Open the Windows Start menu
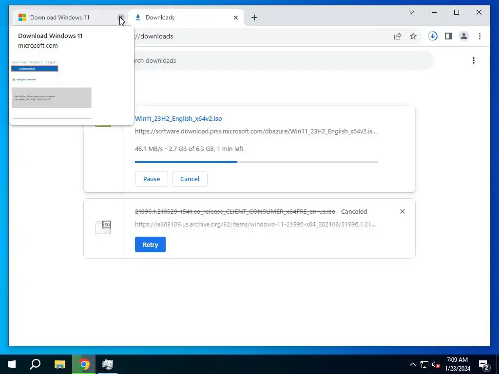The width and height of the screenshot is (499, 374). point(12,364)
